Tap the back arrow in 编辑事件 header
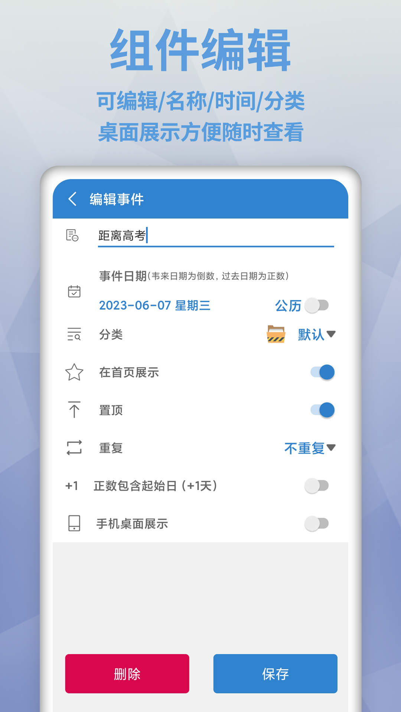Screen dimensions: 401x712 [73, 199]
